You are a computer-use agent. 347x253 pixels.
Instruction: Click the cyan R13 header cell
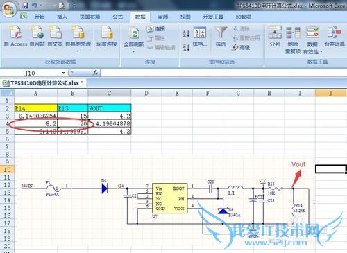[x=72, y=108]
